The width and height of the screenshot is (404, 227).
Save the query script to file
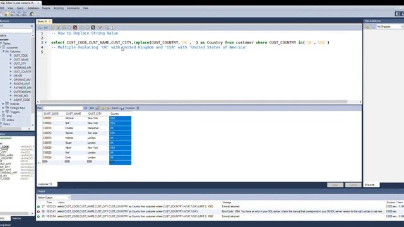point(46,28)
